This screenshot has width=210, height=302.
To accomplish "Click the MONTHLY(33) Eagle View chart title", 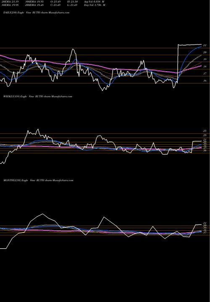I will pos(38,180).
